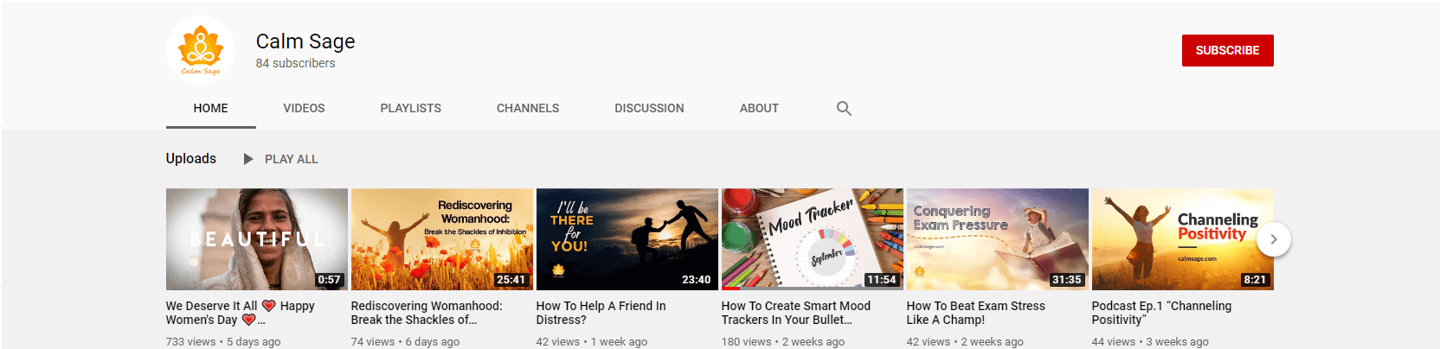This screenshot has height=349, width=1440.
Task: Subscribe to the Calm Sage channel
Action: (1227, 50)
